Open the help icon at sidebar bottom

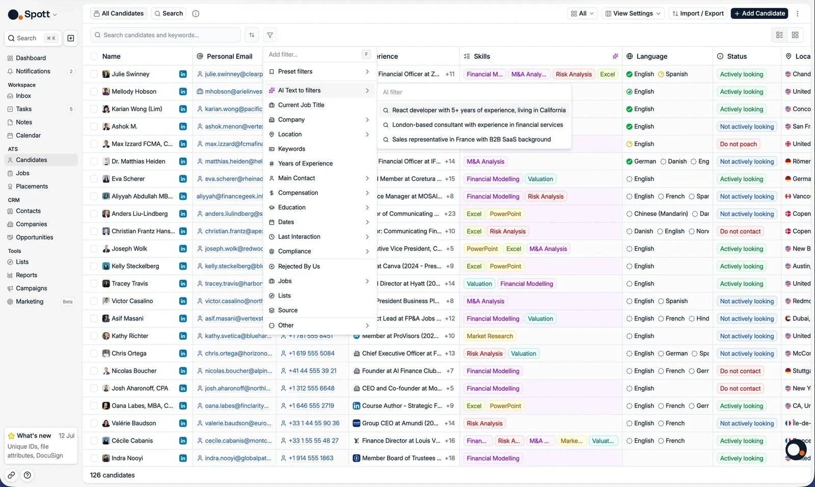[x=28, y=475]
